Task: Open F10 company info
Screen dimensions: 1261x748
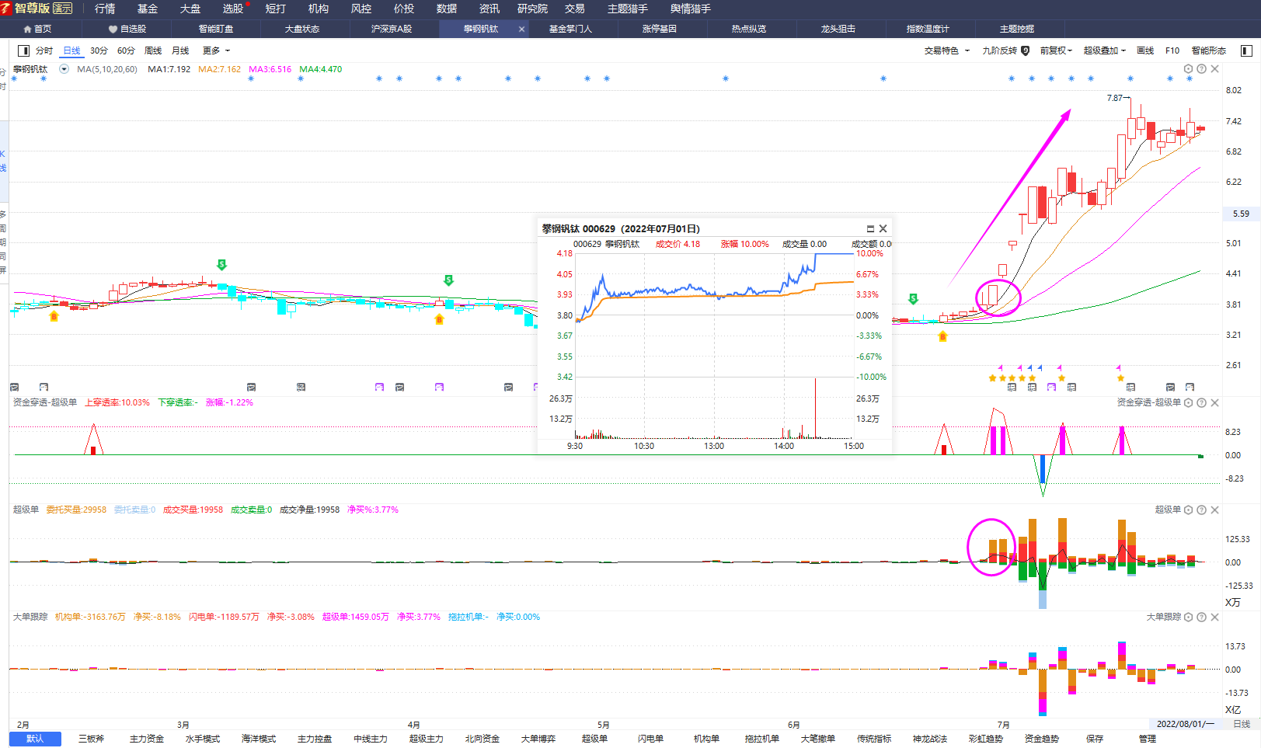Action: 1172,50
